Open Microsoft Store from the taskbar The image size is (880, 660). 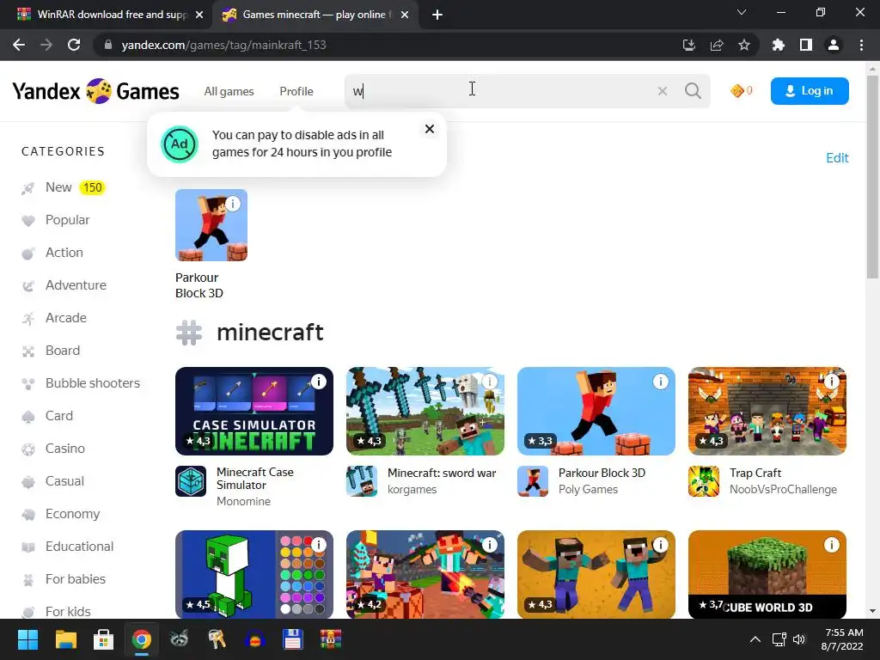[103, 639]
